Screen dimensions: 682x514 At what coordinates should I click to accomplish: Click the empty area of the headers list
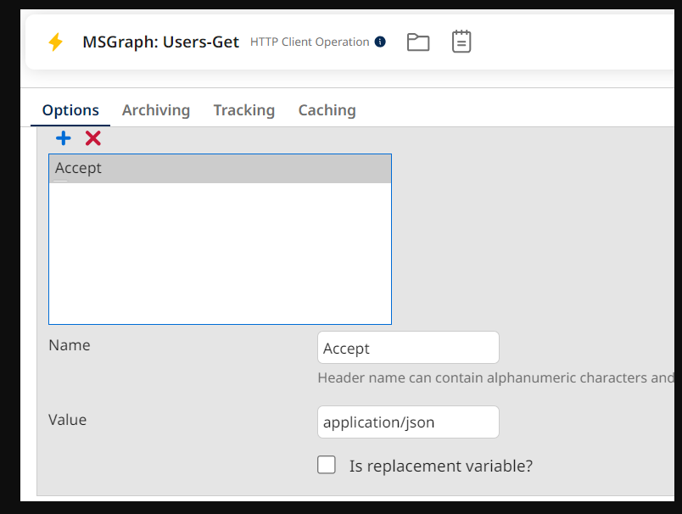point(220,254)
